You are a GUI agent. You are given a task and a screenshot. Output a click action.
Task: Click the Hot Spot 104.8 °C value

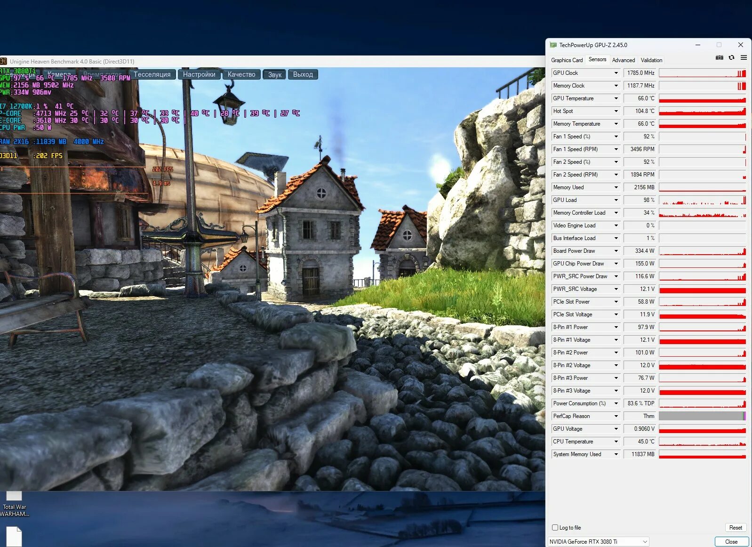[x=640, y=111]
